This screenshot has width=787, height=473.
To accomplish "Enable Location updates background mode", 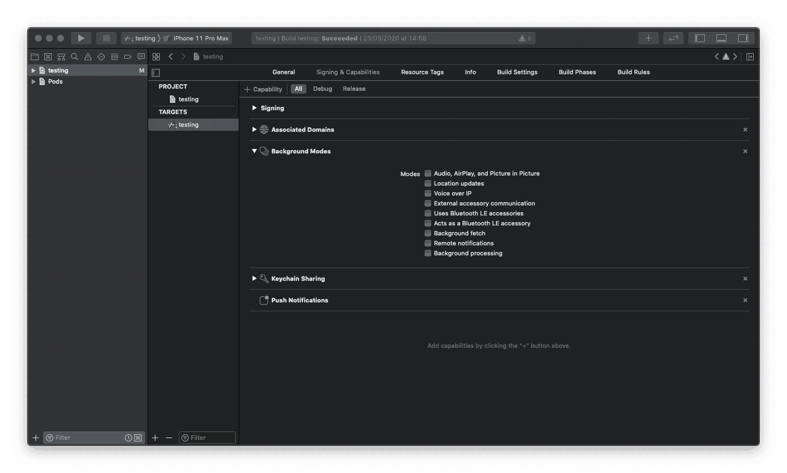I will 428,183.
